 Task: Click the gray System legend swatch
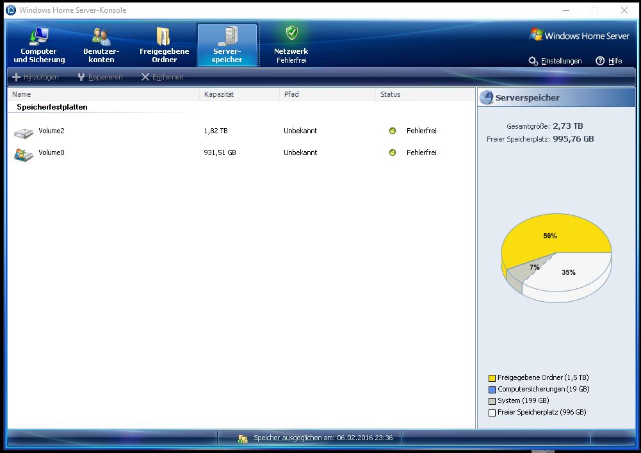click(492, 401)
